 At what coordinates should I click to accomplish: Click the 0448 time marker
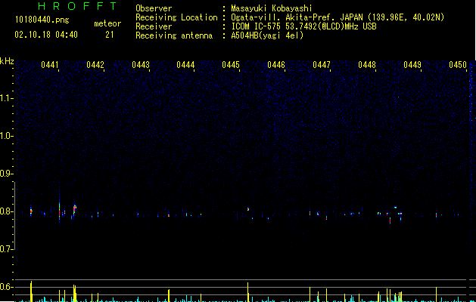(367, 65)
